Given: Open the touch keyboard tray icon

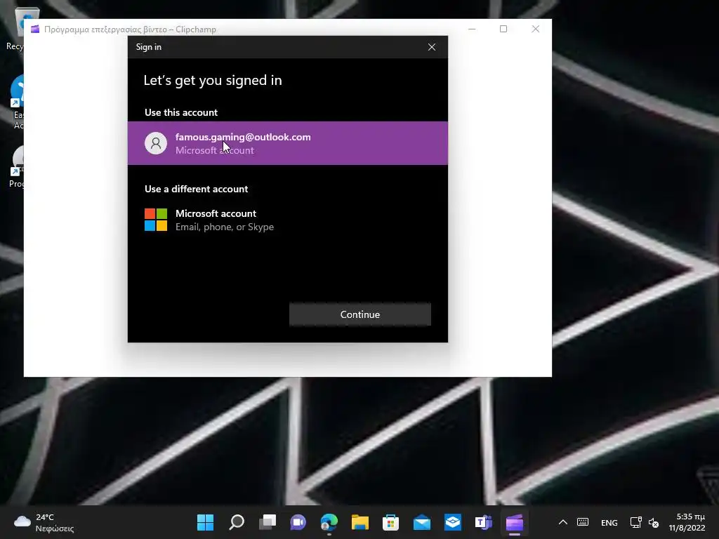Looking at the screenshot, I should coord(583,522).
